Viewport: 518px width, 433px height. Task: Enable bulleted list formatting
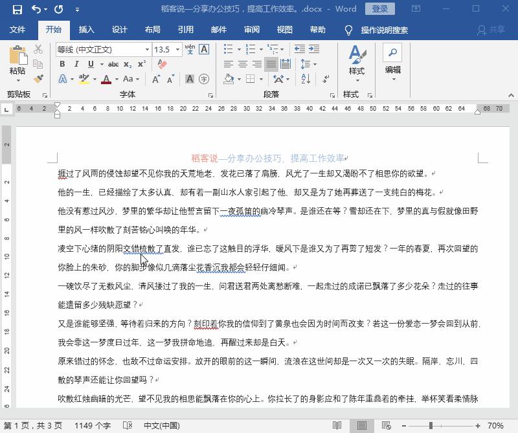point(227,49)
